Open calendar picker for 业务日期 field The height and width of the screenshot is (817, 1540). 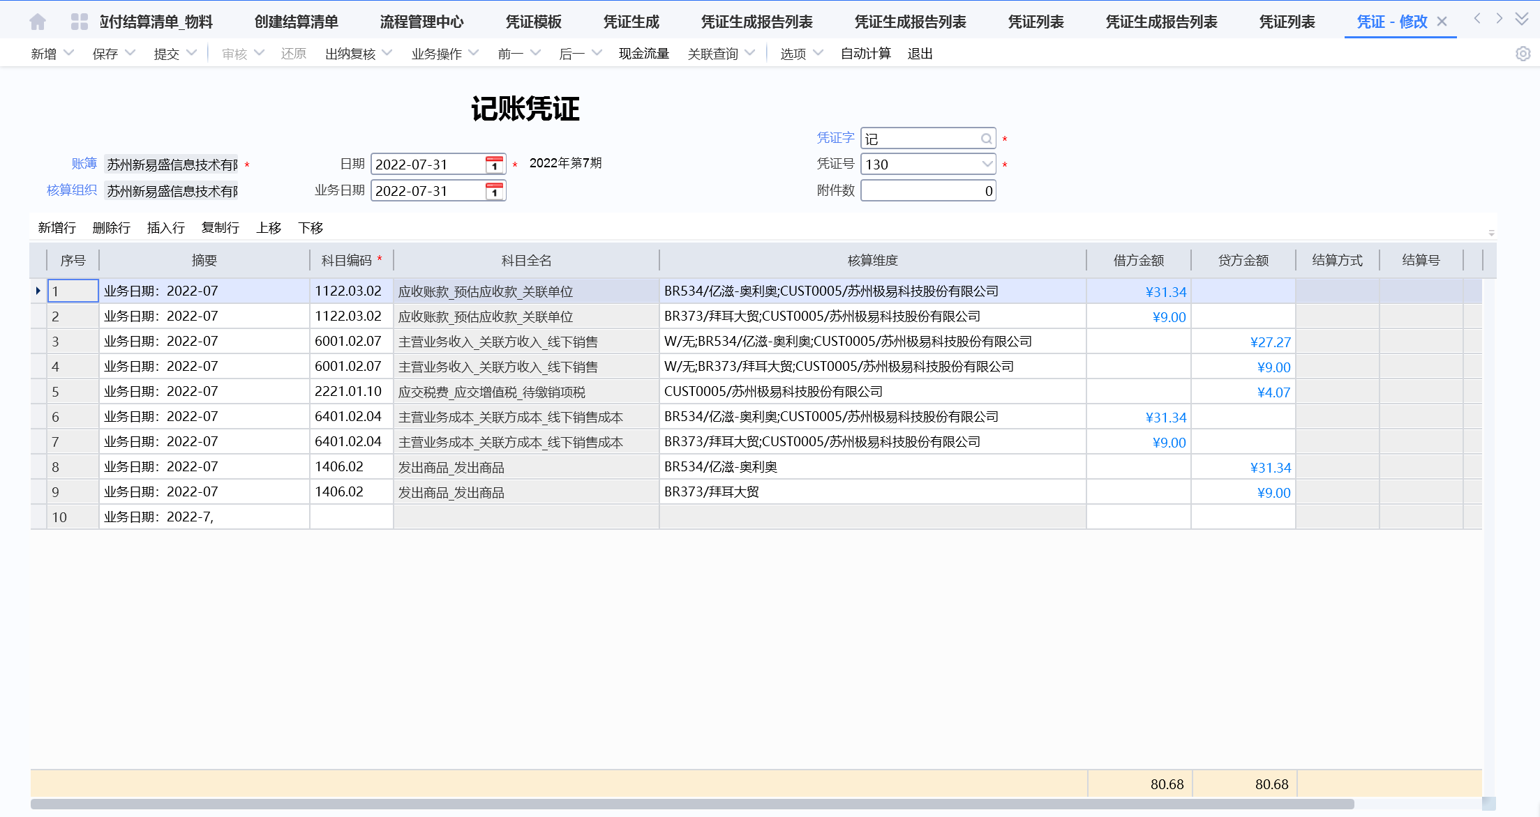point(494,191)
